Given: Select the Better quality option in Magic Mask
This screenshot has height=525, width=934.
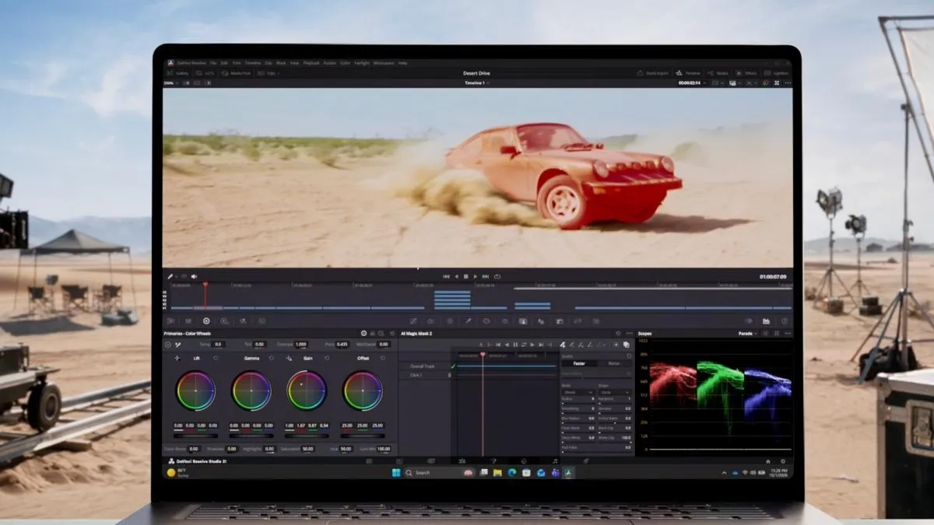Looking at the screenshot, I should click(614, 363).
